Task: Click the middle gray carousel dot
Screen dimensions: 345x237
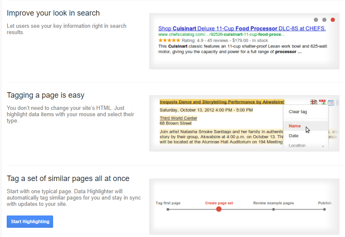Action: pyautogui.click(x=324, y=20)
